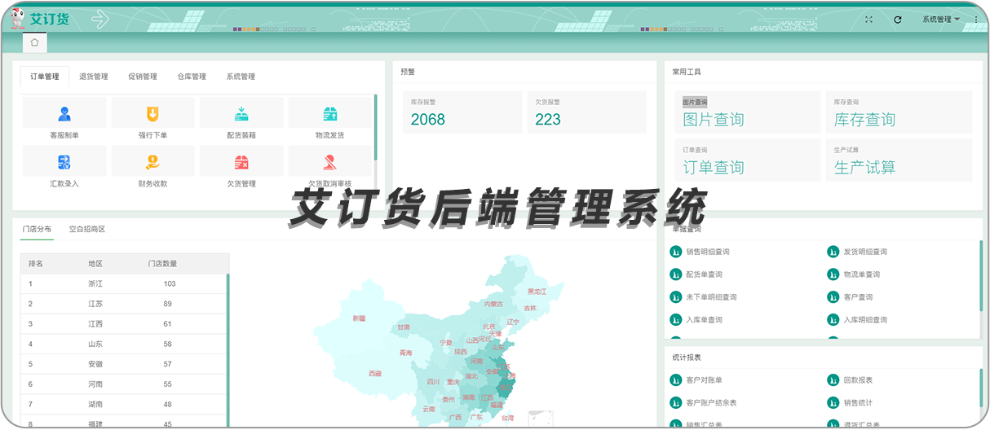The image size is (990, 430).
Task: Open the 物流发货 shipping icon
Action: (330, 114)
